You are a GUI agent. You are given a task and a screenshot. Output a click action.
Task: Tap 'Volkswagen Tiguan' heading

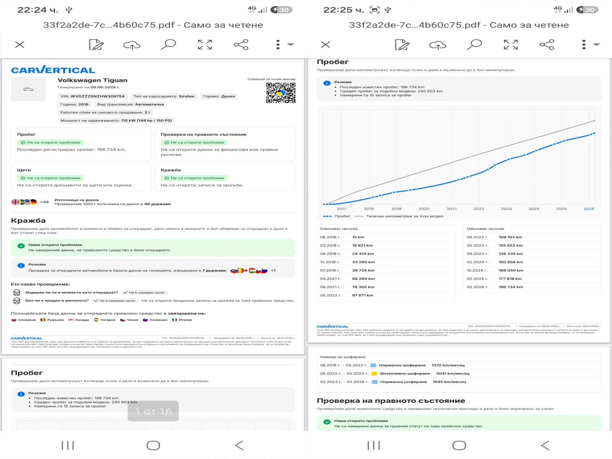pyautogui.click(x=93, y=80)
